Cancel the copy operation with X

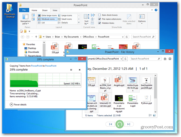click(x=79, y=70)
